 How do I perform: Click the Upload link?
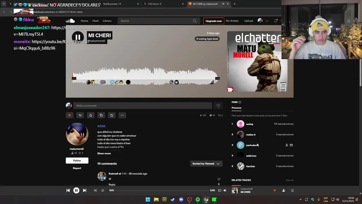(x=249, y=21)
